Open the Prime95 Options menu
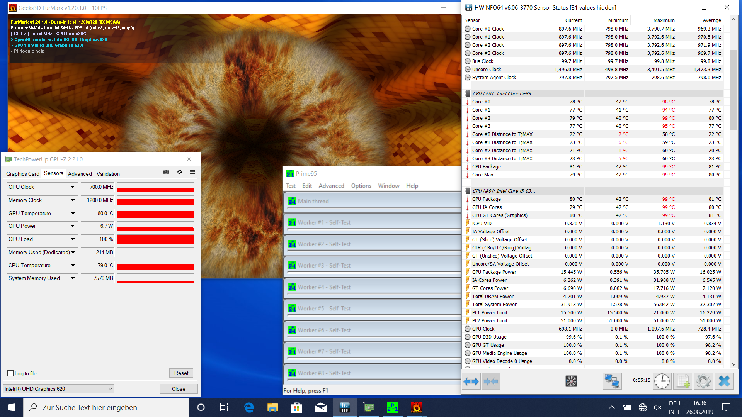The width and height of the screenshot is (742, 417). coord(361,186)
